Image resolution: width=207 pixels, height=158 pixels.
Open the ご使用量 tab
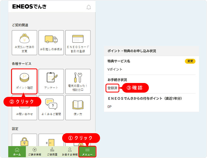[52, 152]
